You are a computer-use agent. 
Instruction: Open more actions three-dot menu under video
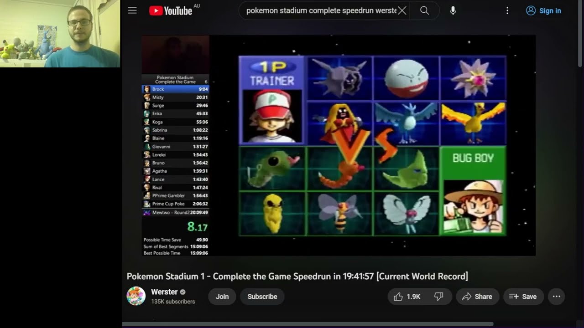pos(557,297)
